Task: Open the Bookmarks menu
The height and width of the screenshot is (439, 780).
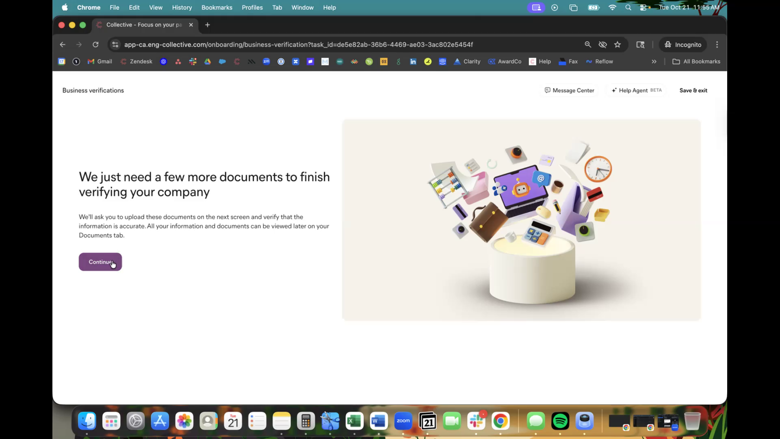Action: tap(217, 7)
